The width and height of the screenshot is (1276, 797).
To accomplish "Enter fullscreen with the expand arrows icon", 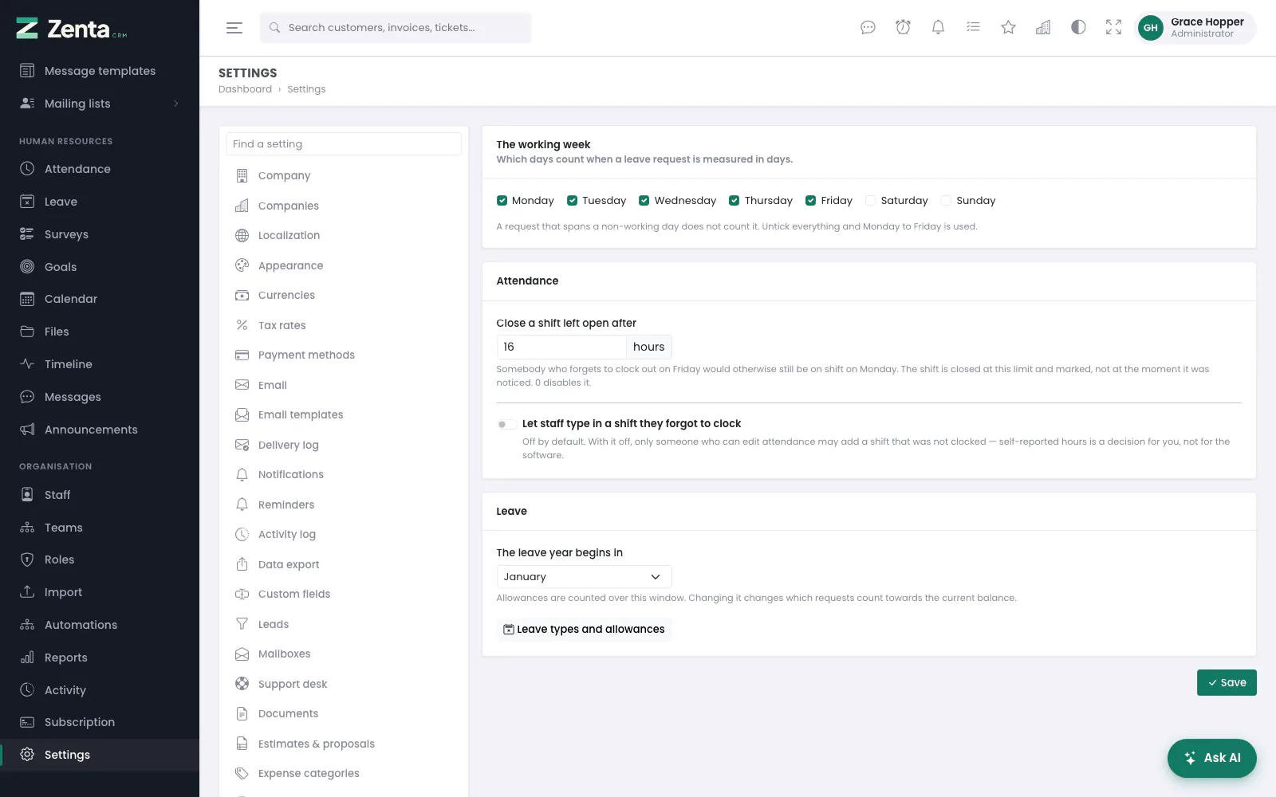I will click(x=1113, y=28).
